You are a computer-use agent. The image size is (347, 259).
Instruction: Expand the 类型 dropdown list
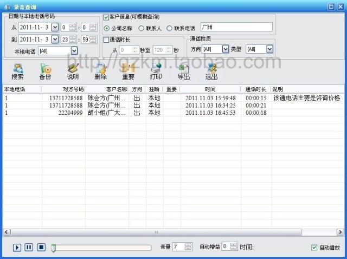pyautogui.click(x=269, y=49)
